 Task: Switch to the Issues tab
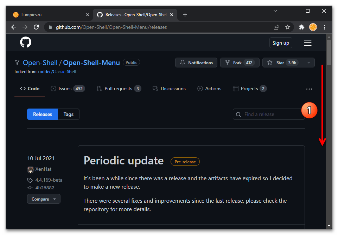coord(68,89)
